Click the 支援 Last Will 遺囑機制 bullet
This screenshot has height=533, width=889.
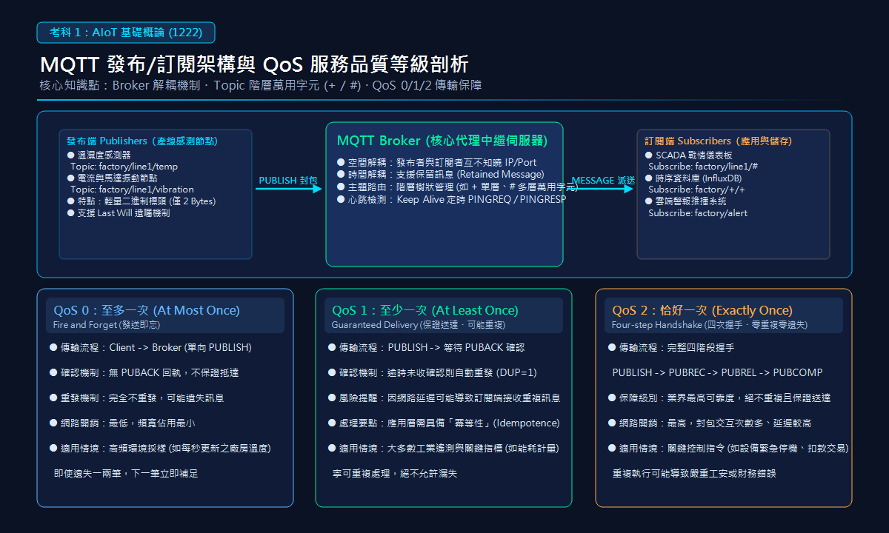click(x=119, y=213)
